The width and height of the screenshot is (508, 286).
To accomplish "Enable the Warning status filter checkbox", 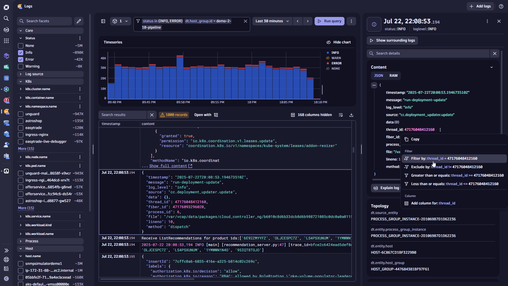I will point(20,66).
